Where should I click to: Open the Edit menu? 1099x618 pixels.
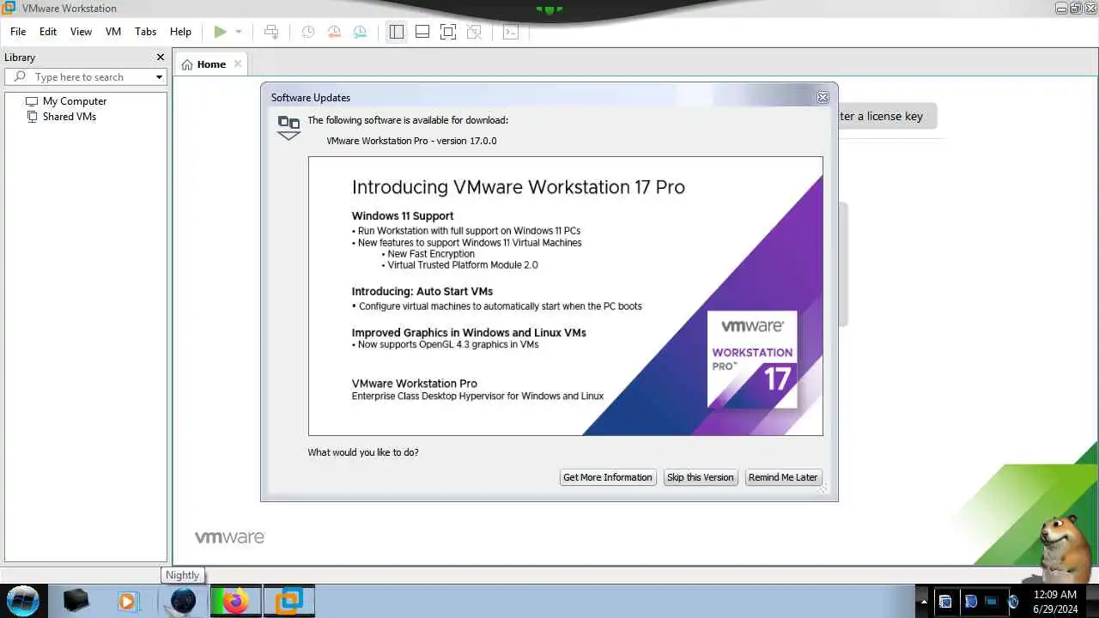click(48, 32)
